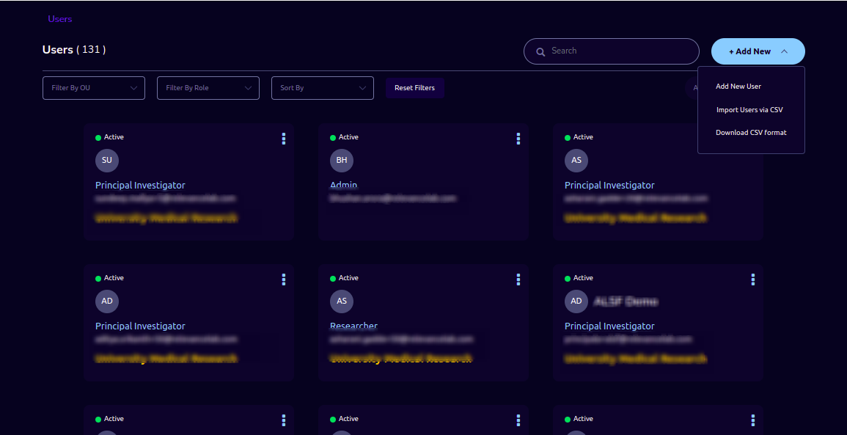Click the Admin role on BH card
847x435 pixels.
(343, 185)
